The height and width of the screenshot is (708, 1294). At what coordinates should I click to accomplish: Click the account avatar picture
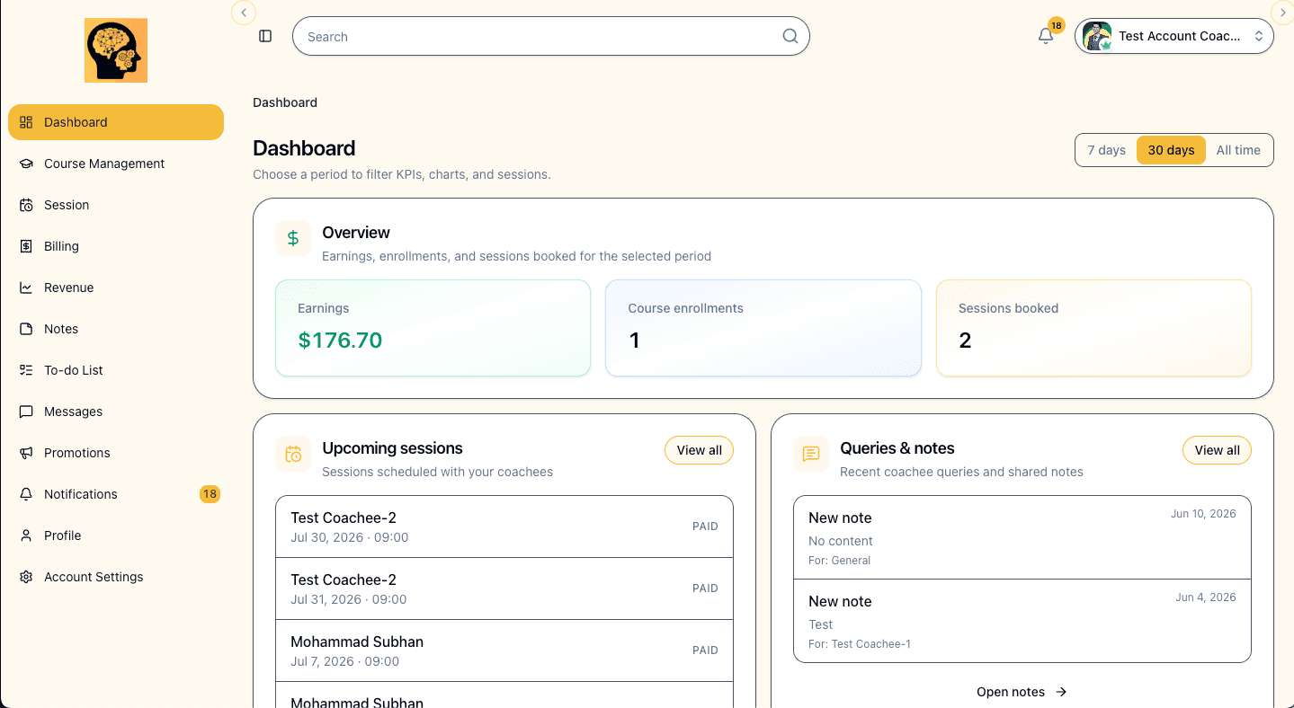(x=1097, y=36)
